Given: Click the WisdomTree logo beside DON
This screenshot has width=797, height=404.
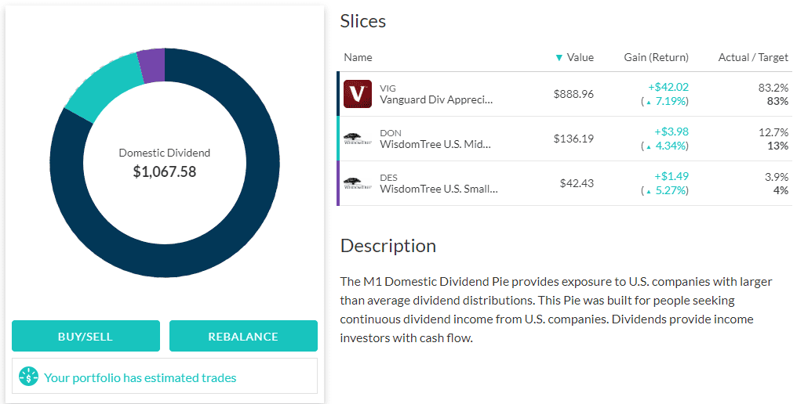Looking at the screenshot, I should tap(358, 139).
